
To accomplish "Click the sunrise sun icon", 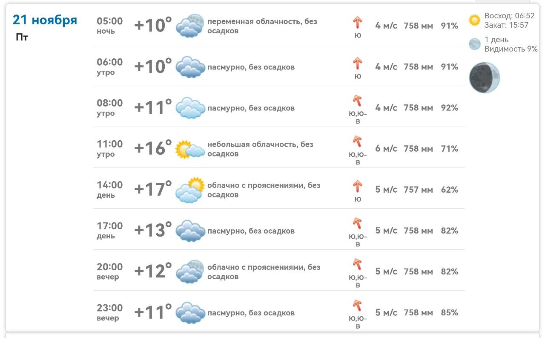I will [475, 20].
